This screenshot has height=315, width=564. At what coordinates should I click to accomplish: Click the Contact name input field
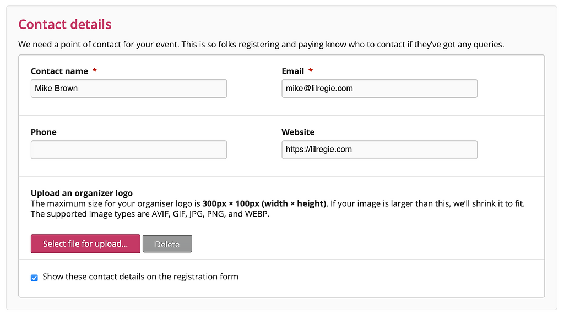[x=128, y=89]
